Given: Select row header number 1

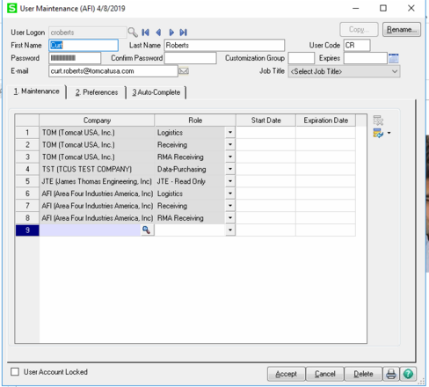Looking at the screenshot, I should 27,133.
